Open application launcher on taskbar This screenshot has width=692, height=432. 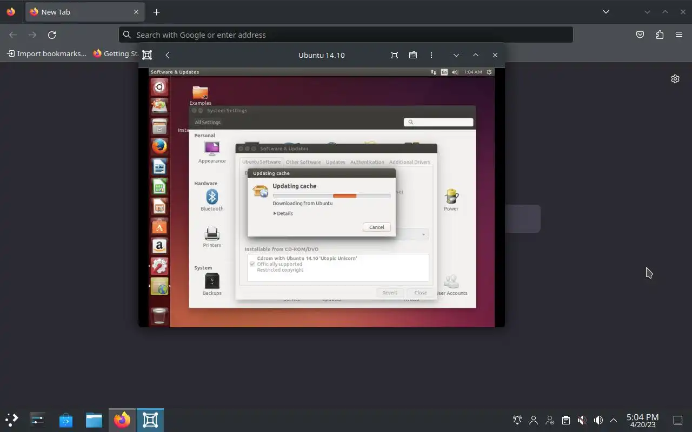pyautogui.click(x=12, y=420)
